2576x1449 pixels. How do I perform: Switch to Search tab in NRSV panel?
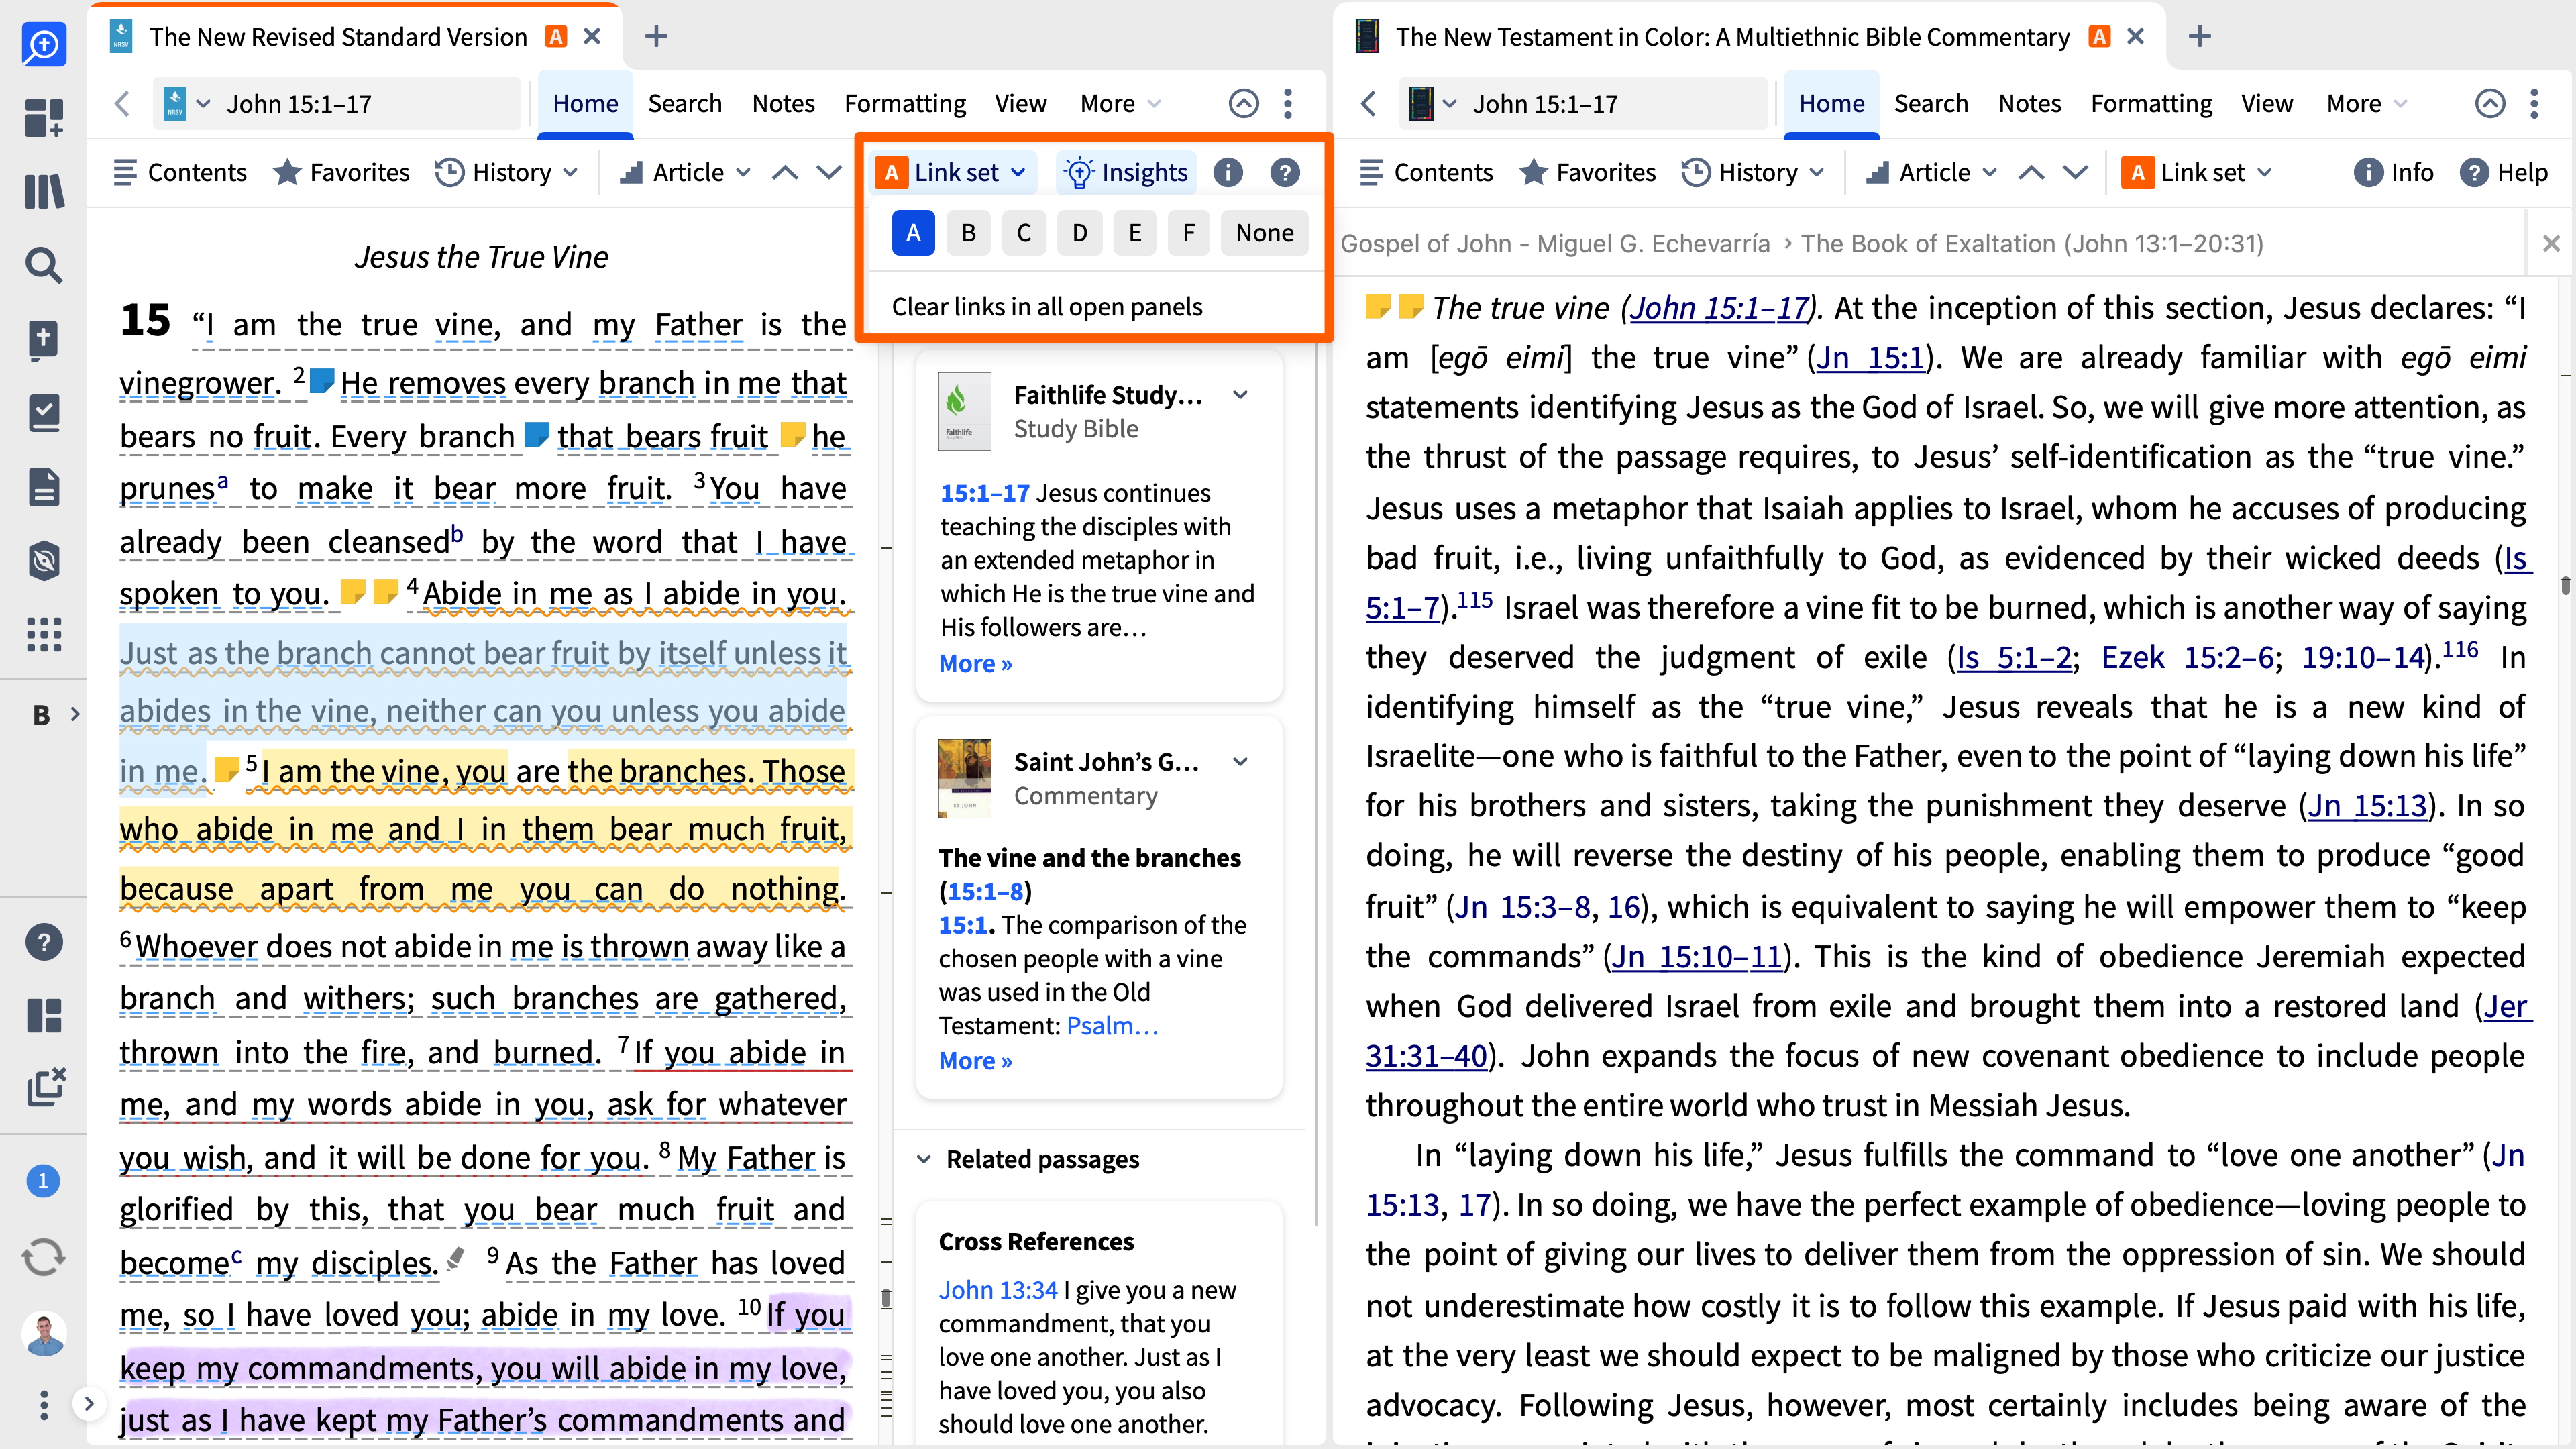coord(685,104)
